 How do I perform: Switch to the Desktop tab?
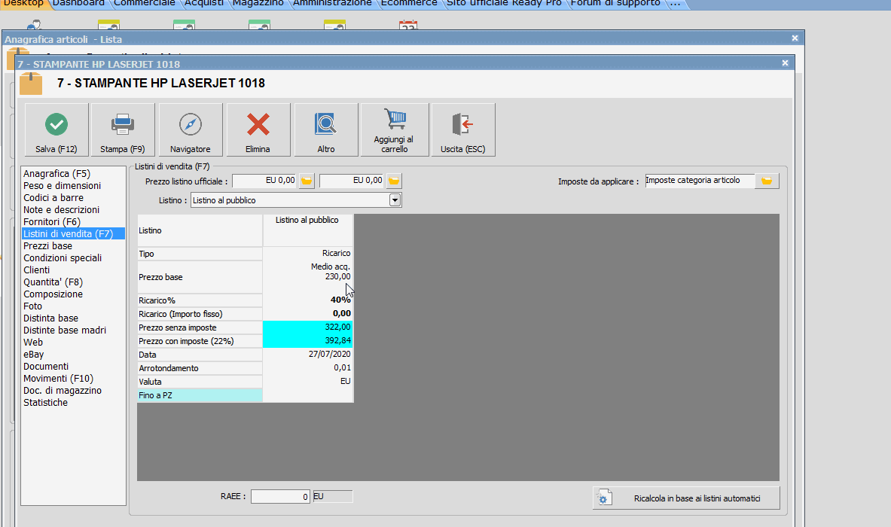coord(23,4)
